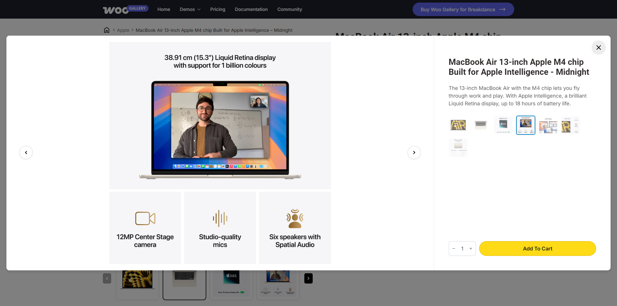Add the MacBook Air to cart
This screenshot has width=617, height=306.
[x=537, y=249]
